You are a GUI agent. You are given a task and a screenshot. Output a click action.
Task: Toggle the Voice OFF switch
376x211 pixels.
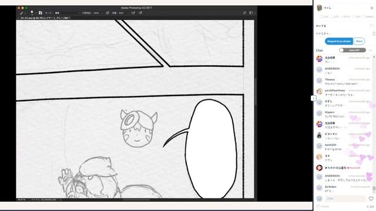[352, 50]
